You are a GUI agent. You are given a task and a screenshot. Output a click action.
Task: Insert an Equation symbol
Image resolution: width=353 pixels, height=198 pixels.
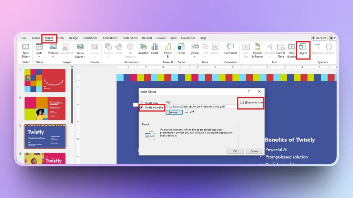tap(316, 50)
